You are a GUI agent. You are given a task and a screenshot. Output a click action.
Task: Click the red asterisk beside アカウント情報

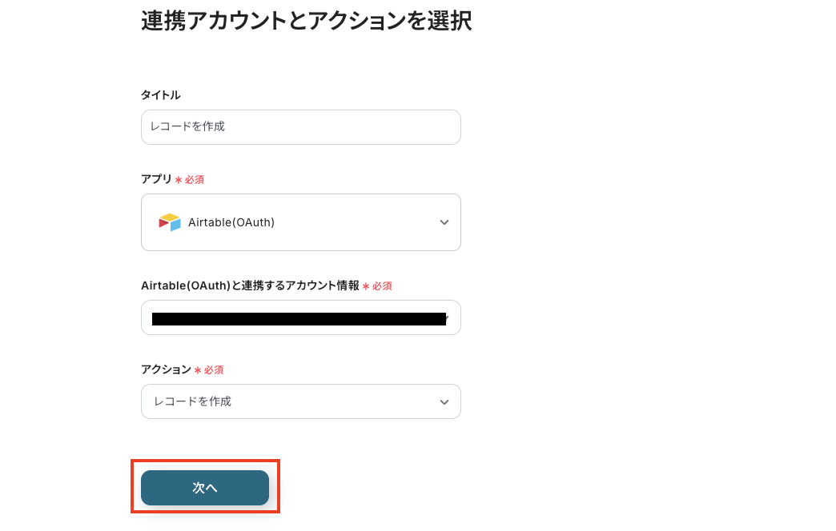(366, 286)
